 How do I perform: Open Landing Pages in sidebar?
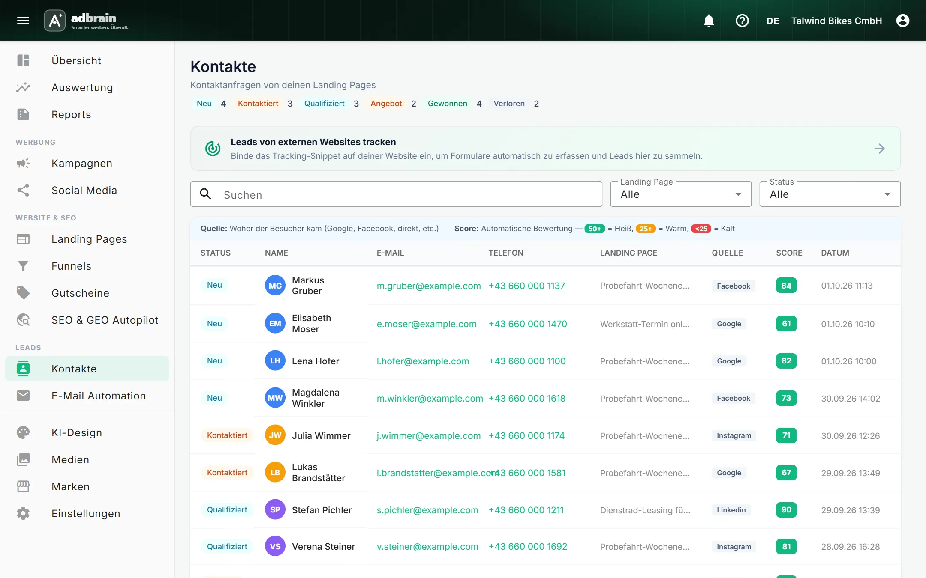point(87,239)
